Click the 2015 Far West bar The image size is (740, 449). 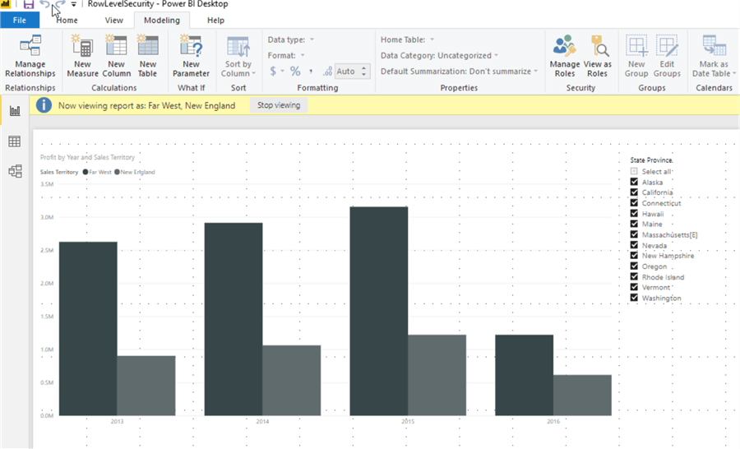coord(378,311)
